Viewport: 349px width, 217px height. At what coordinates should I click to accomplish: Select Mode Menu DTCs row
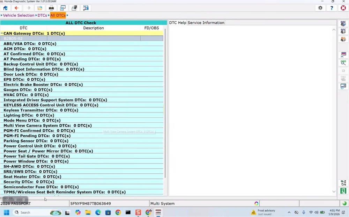click(82, 120)
